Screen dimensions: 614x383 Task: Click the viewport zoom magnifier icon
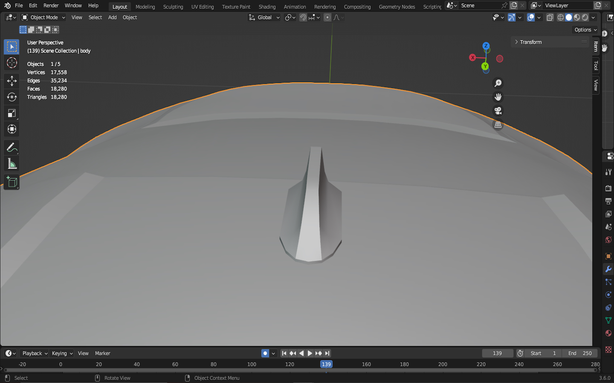pyautogui.click(x=498, y=83)
